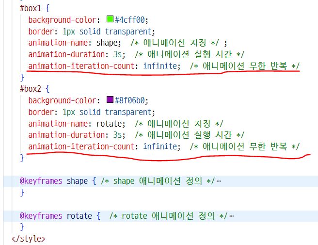318x245 pixels.
Task: Click animation-iteration-count property in #box2
Action: [x=81, y=147]
